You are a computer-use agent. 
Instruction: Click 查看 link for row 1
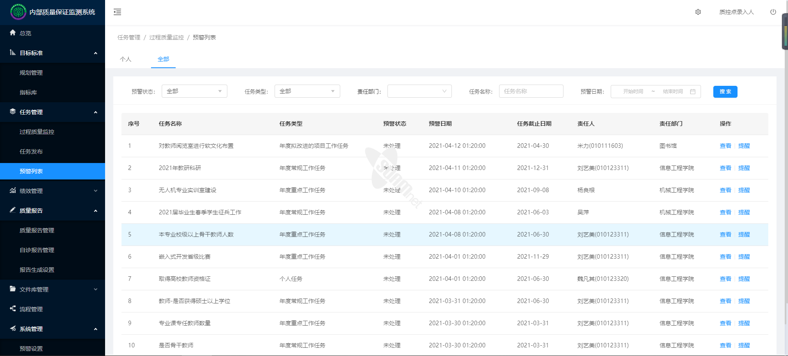[725, 146]
